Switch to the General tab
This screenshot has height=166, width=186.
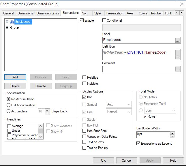pos(9,13)
